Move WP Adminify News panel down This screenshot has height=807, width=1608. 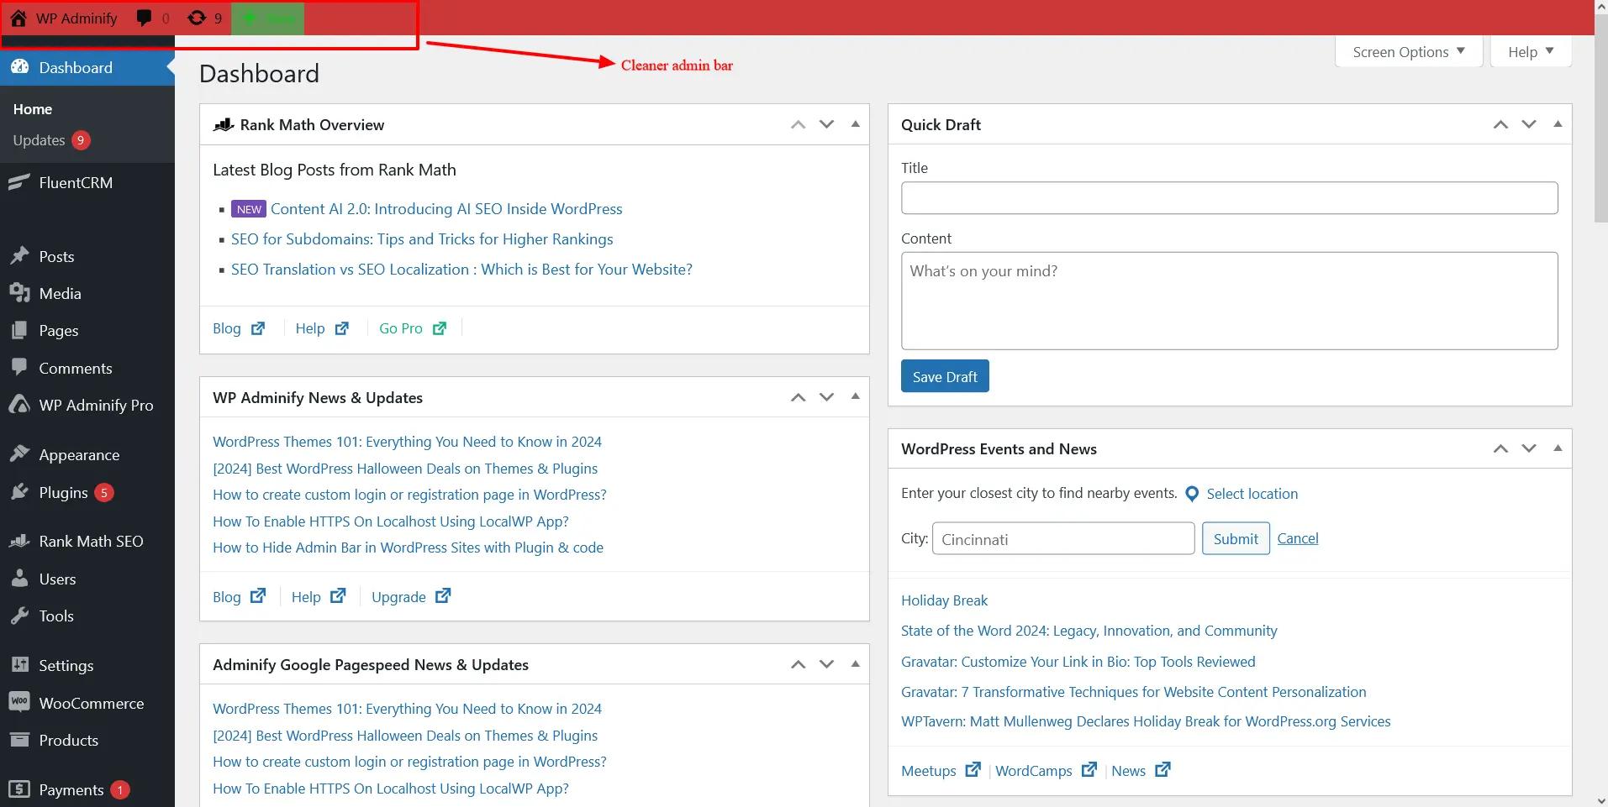point(826,397)
